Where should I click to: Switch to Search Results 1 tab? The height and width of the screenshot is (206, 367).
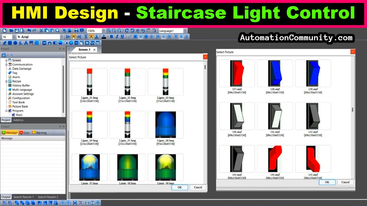(x=24, y=197)
